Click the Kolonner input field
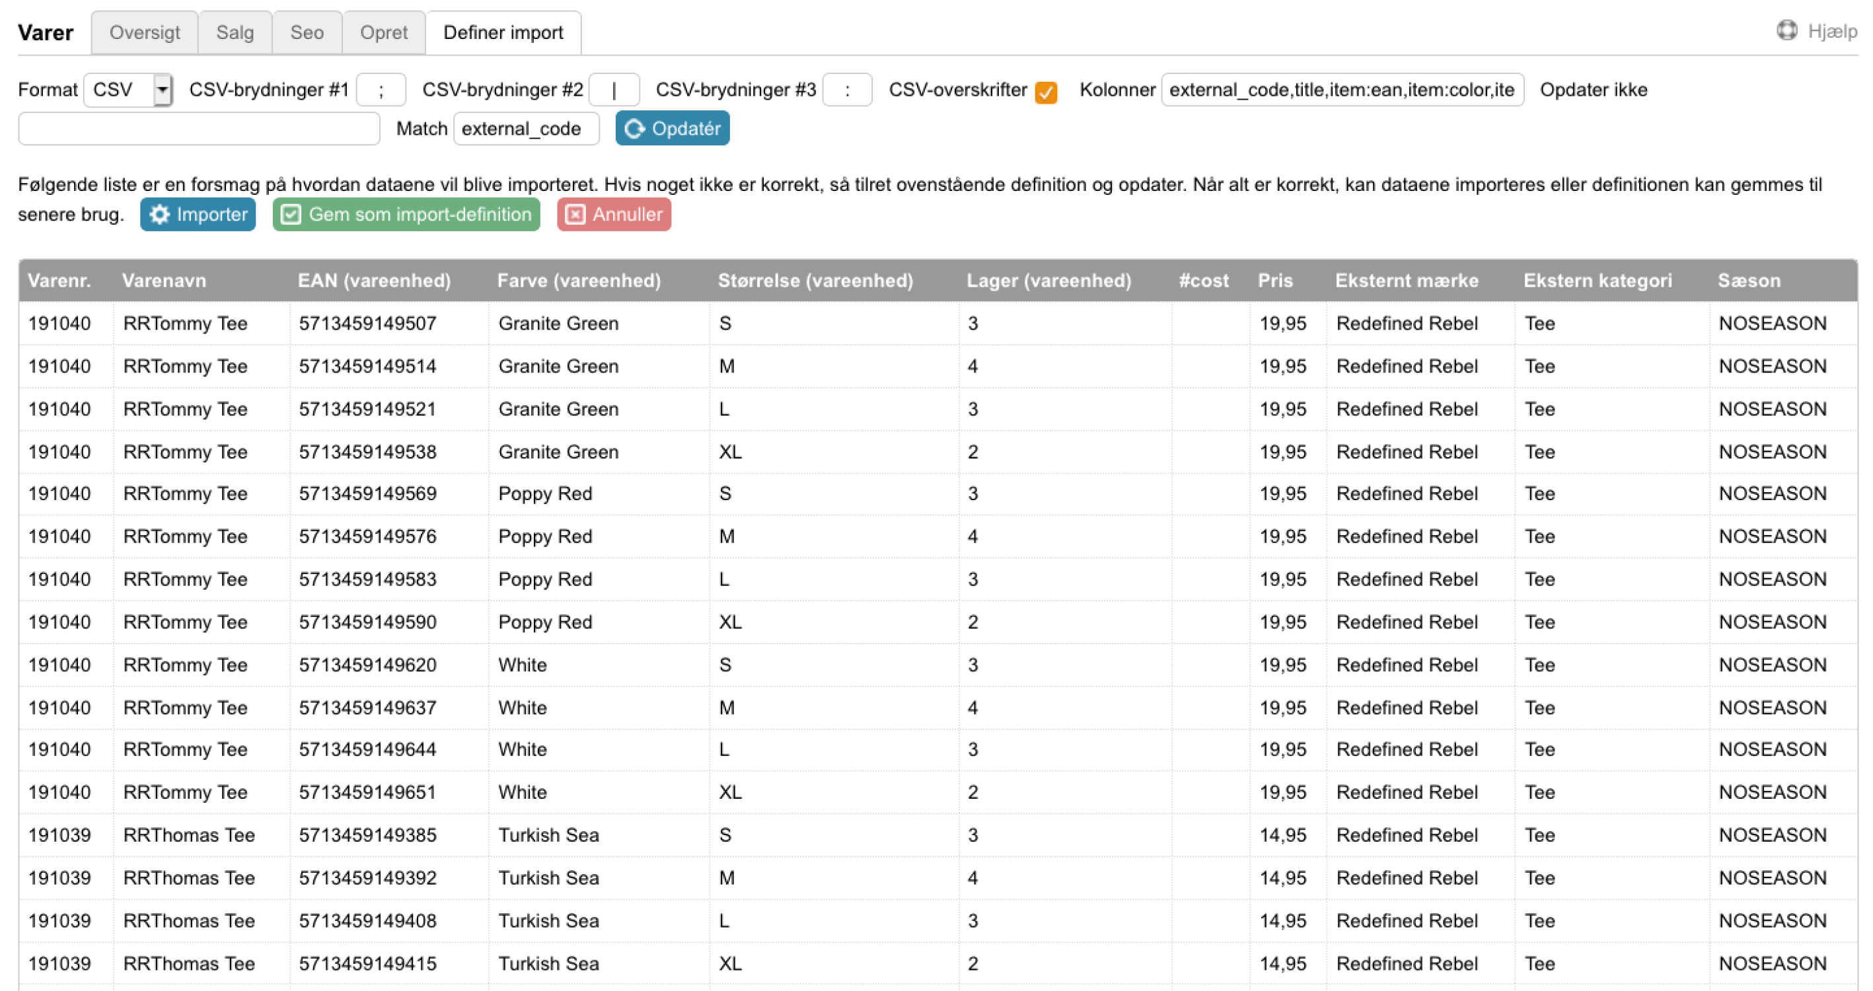This screenshot has width=1873, height=991. [x=1342, y=90]
